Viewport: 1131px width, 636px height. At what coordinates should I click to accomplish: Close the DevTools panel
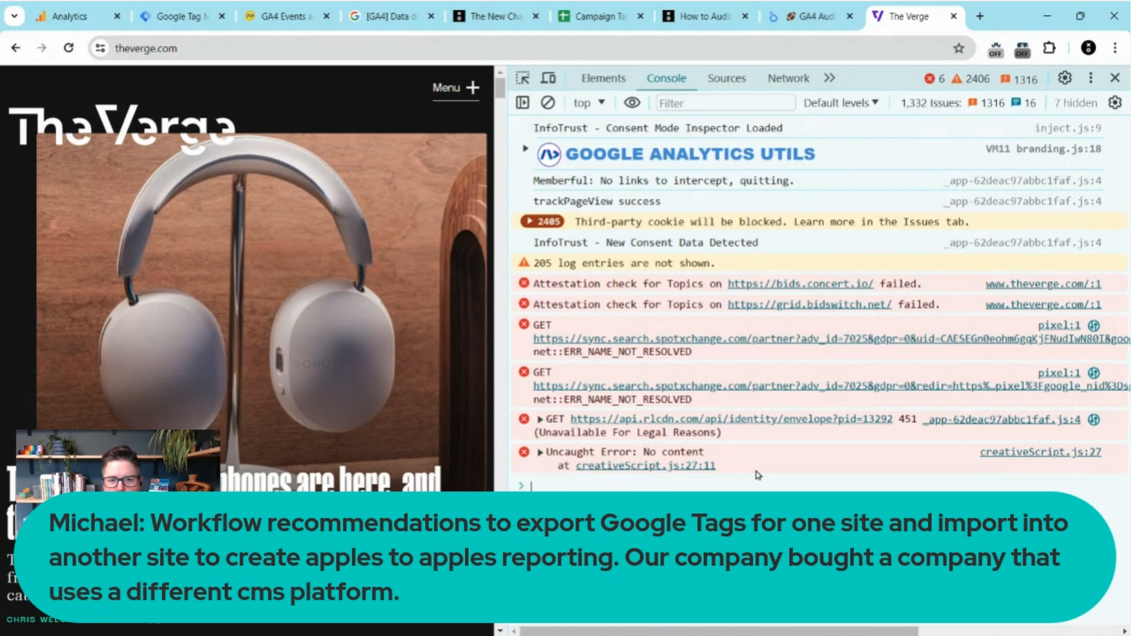(x=1115, y=78)
